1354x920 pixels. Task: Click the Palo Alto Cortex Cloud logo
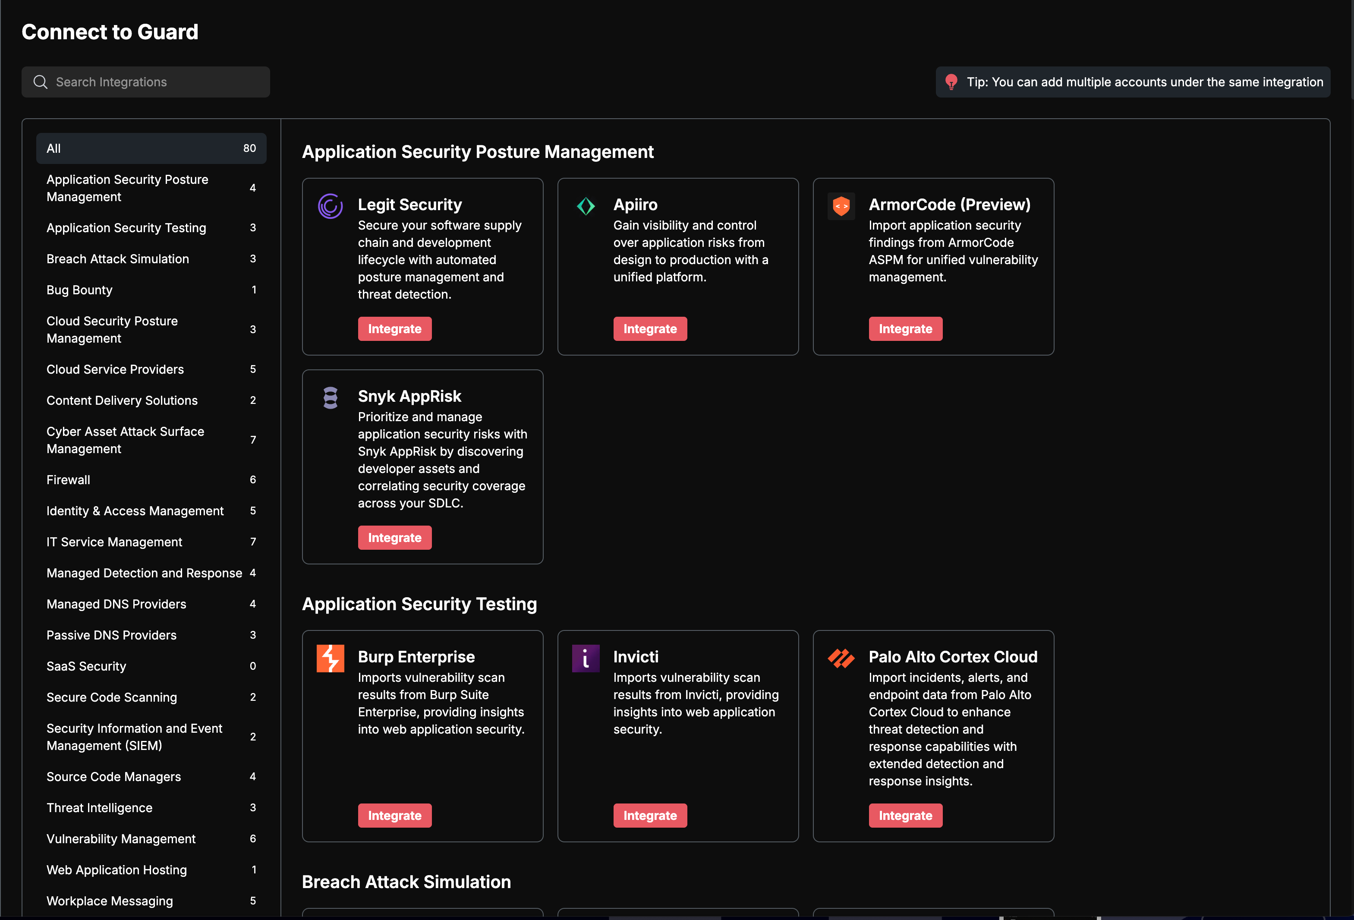[x=841, y=658]
